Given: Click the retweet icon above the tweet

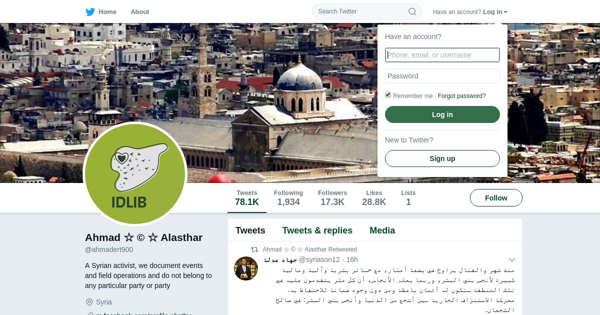Looking at the screenshot, I should click(x=254, y=249).
